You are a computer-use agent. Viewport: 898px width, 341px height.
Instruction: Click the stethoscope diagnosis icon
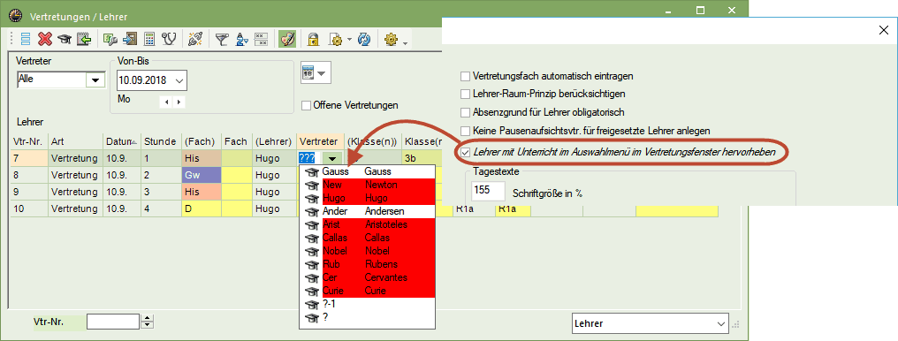pos(169,39)
